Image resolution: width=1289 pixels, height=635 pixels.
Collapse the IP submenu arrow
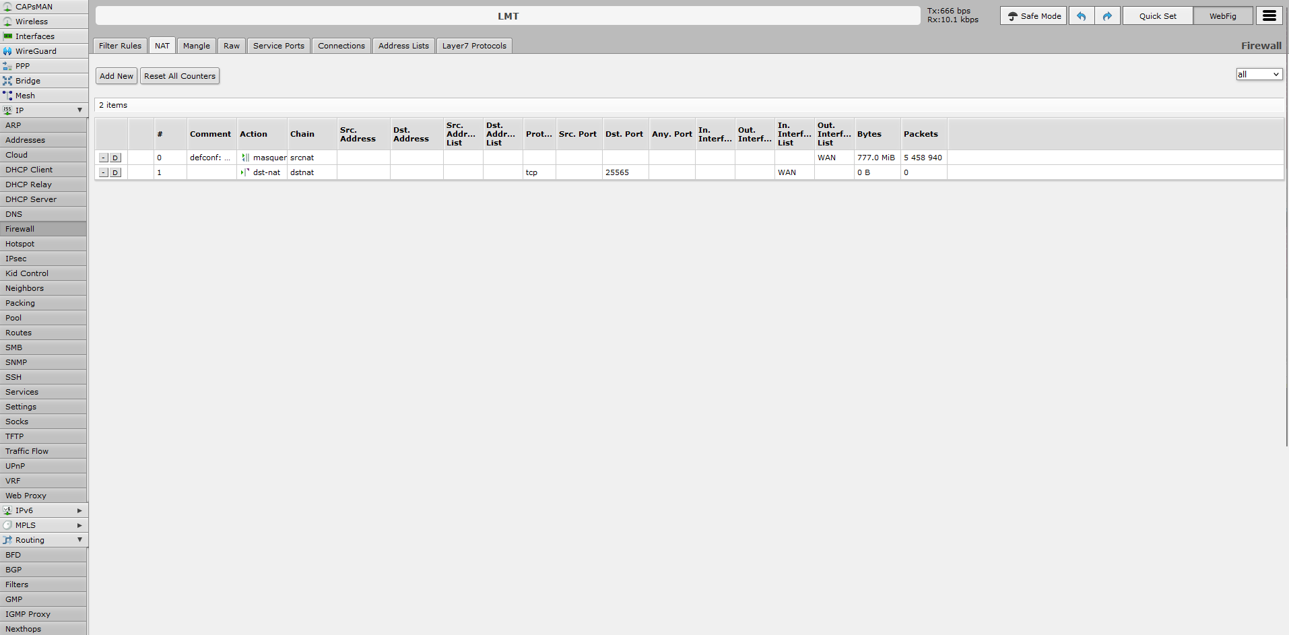79,110
